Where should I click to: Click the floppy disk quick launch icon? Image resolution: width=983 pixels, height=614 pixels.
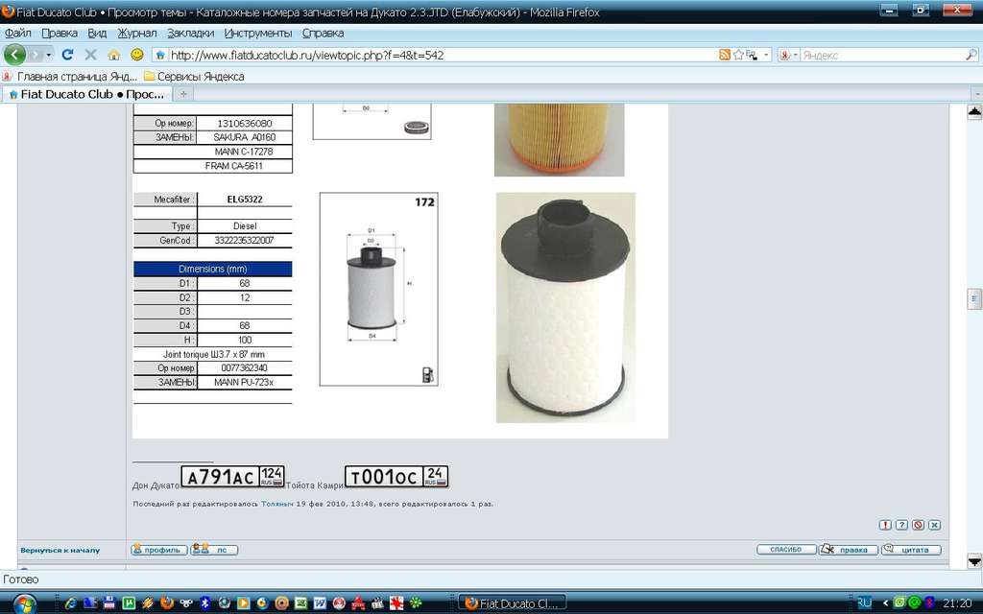pyautogui.click(x=109, y=603)
